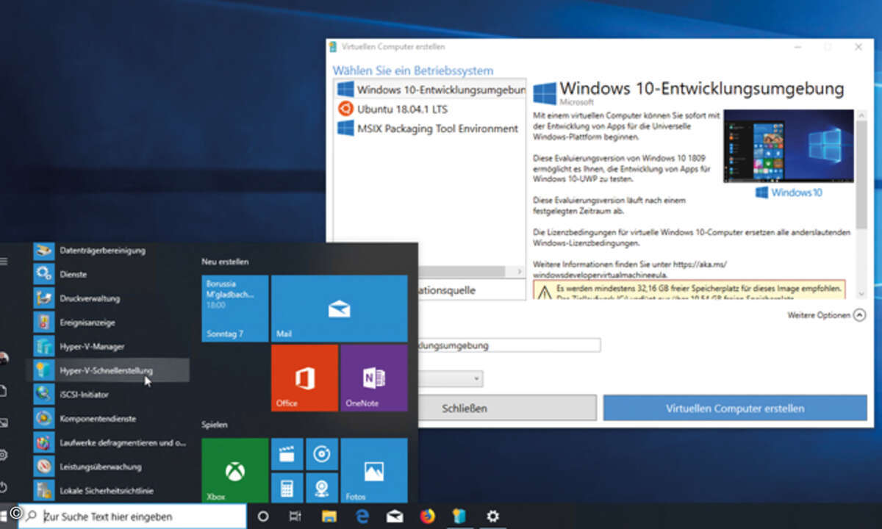Open File Explorer from the taskbar
This screenshot has width=882, height=529.
pos(329,517)
